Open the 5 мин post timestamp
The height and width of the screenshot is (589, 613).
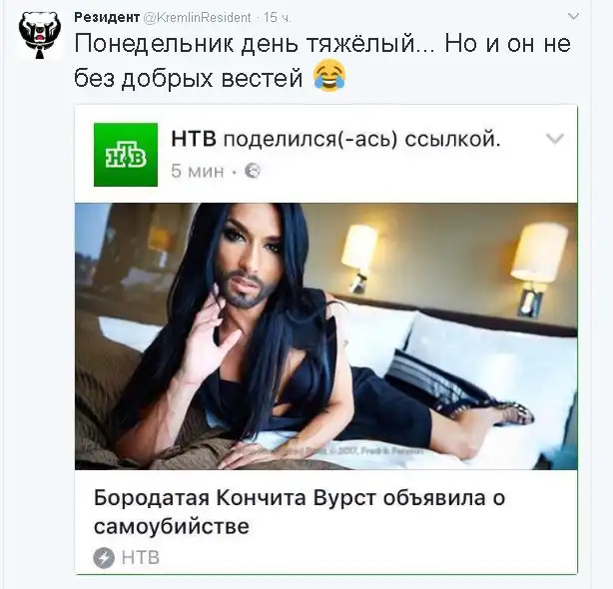(x=198, y=171)
